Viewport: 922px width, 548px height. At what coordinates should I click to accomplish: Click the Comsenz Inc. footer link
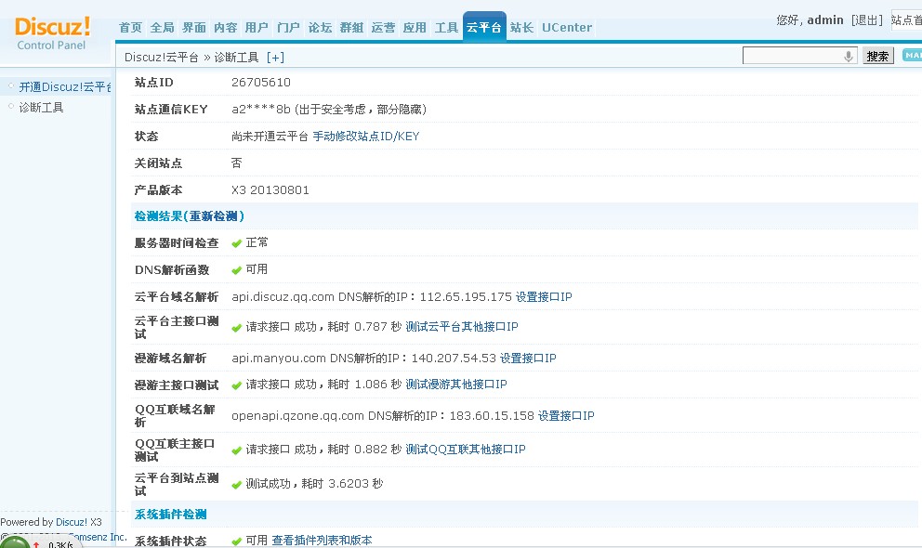(x=98, y=537)
